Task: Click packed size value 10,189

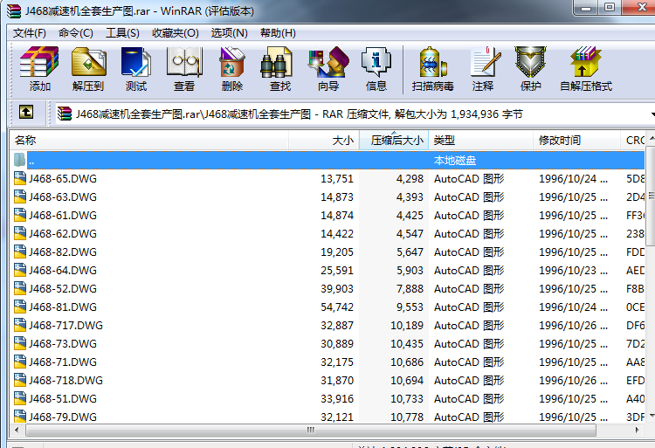Action: [407, 325]
